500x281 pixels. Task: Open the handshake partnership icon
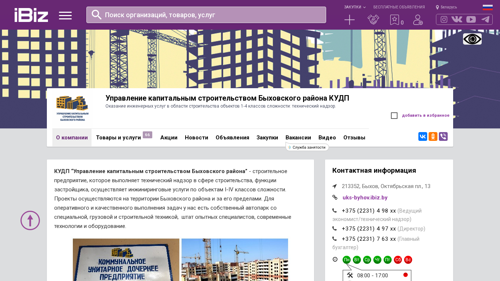(373, 20)
